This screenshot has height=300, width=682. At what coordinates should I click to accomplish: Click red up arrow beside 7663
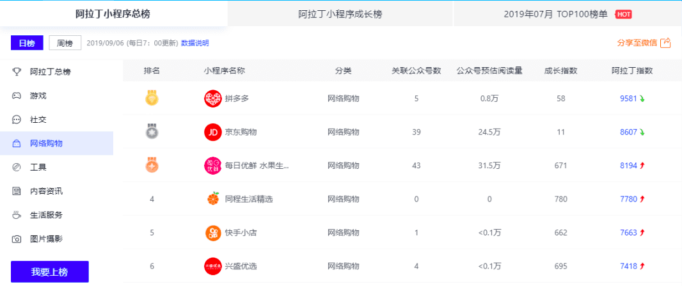coord(642,233)
